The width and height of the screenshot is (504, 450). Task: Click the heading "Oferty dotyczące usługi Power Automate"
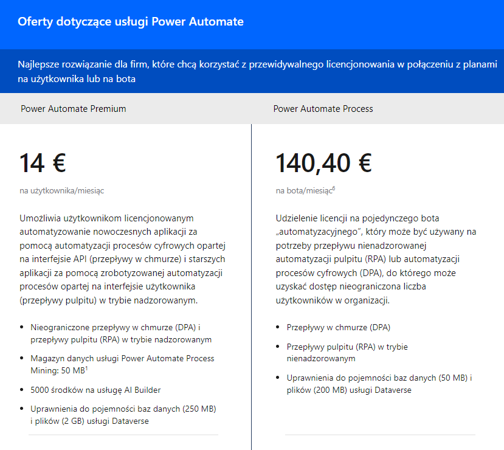pos(131,22)
